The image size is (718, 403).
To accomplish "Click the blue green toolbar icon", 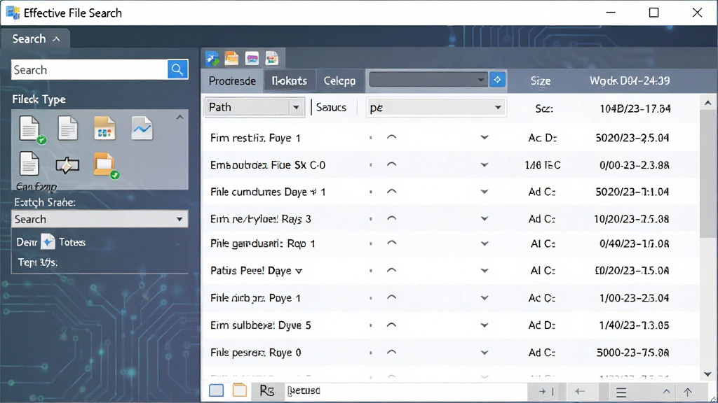I will coord(212,59).
